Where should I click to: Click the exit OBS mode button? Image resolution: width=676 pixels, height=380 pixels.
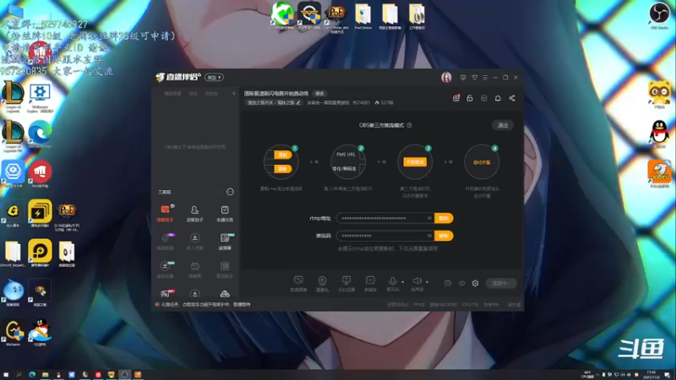pos(503,125)
